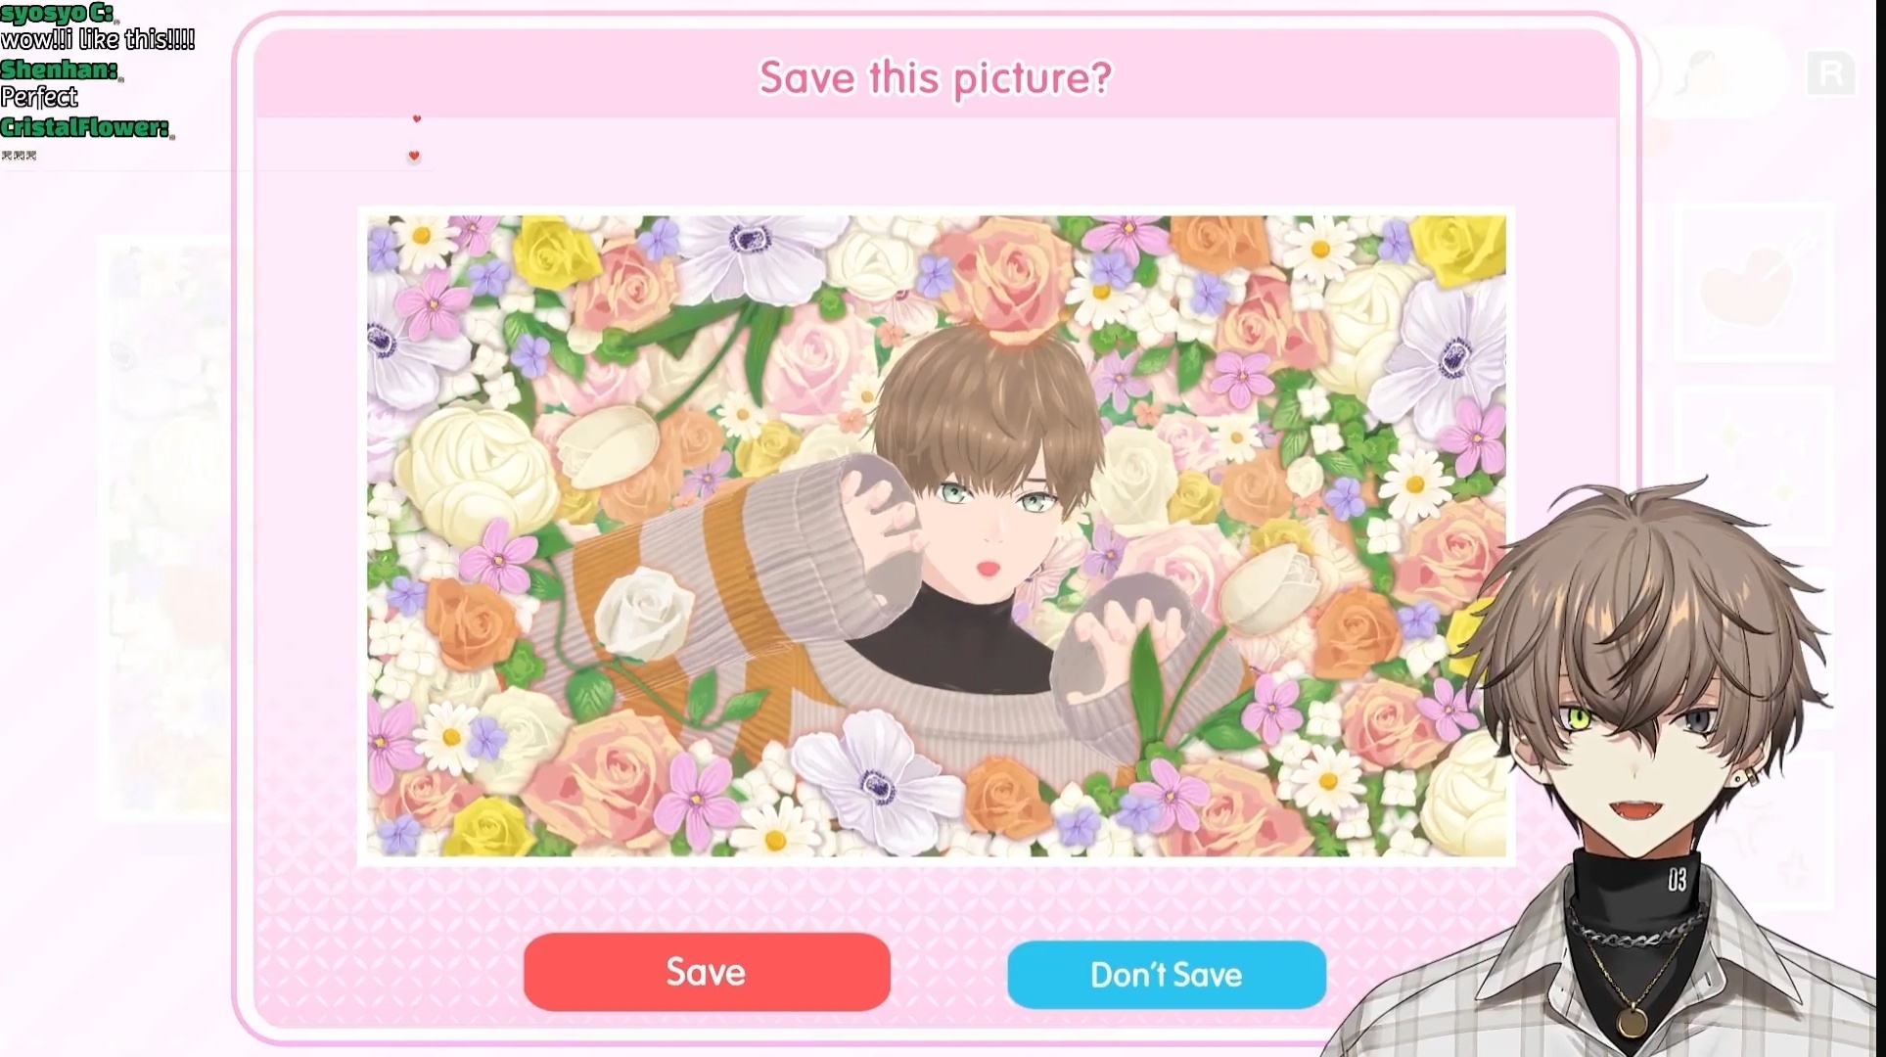Choose the blue Don't Save button
The image size is (1886, 1057).
tap(1167, 975)
